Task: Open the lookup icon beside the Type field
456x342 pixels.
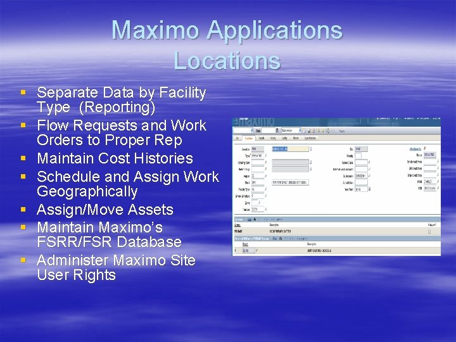Action: [266, 155]
